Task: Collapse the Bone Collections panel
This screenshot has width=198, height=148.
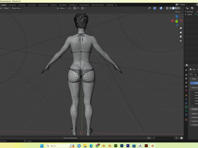Action: pos(191,88)
